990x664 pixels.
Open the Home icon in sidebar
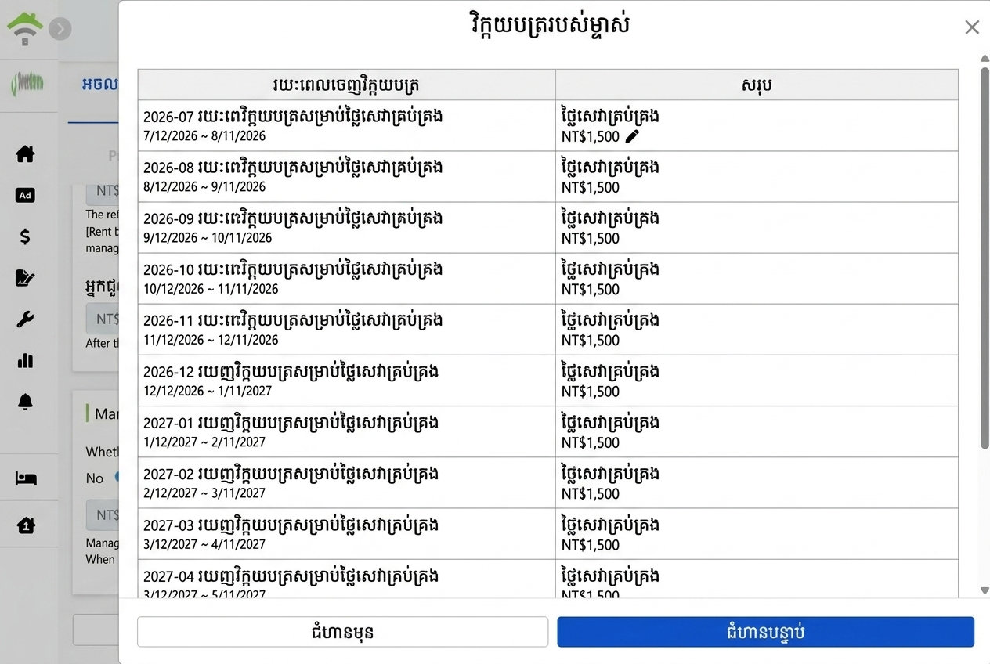pos(25,153)
